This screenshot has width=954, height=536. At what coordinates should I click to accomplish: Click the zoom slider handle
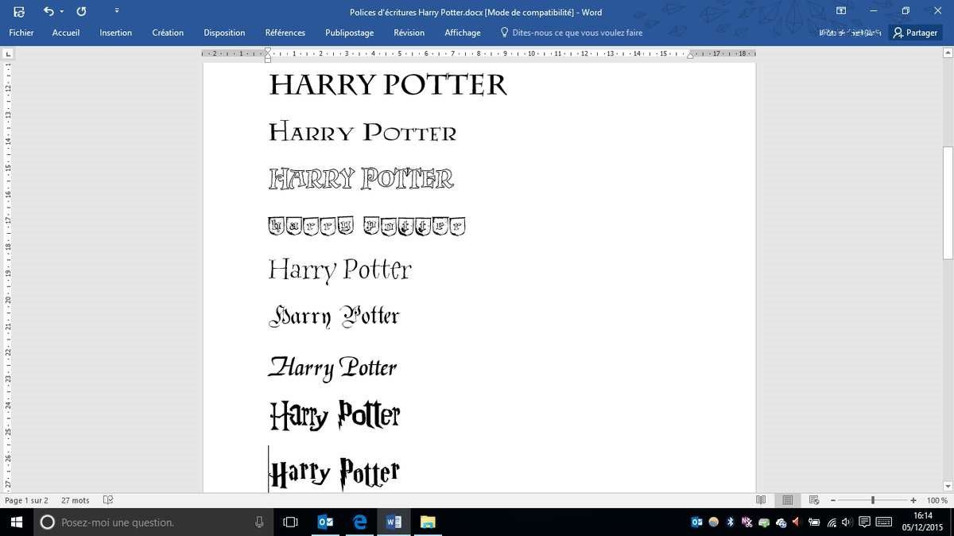[x=873, y=500]
